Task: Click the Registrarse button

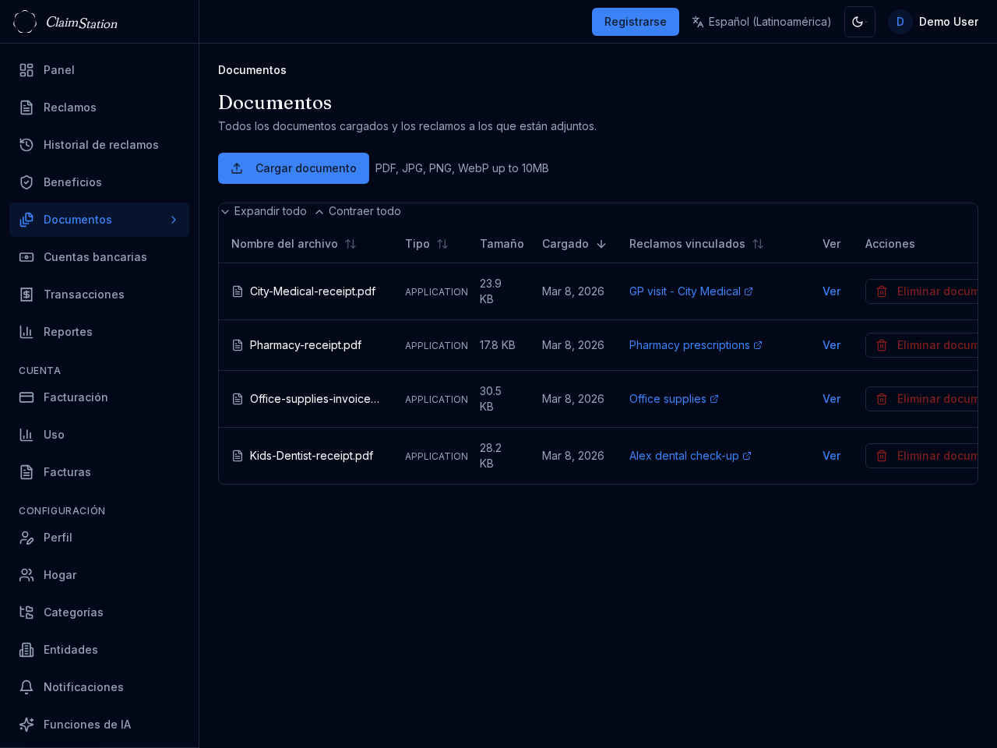Action: click(635, 22)
